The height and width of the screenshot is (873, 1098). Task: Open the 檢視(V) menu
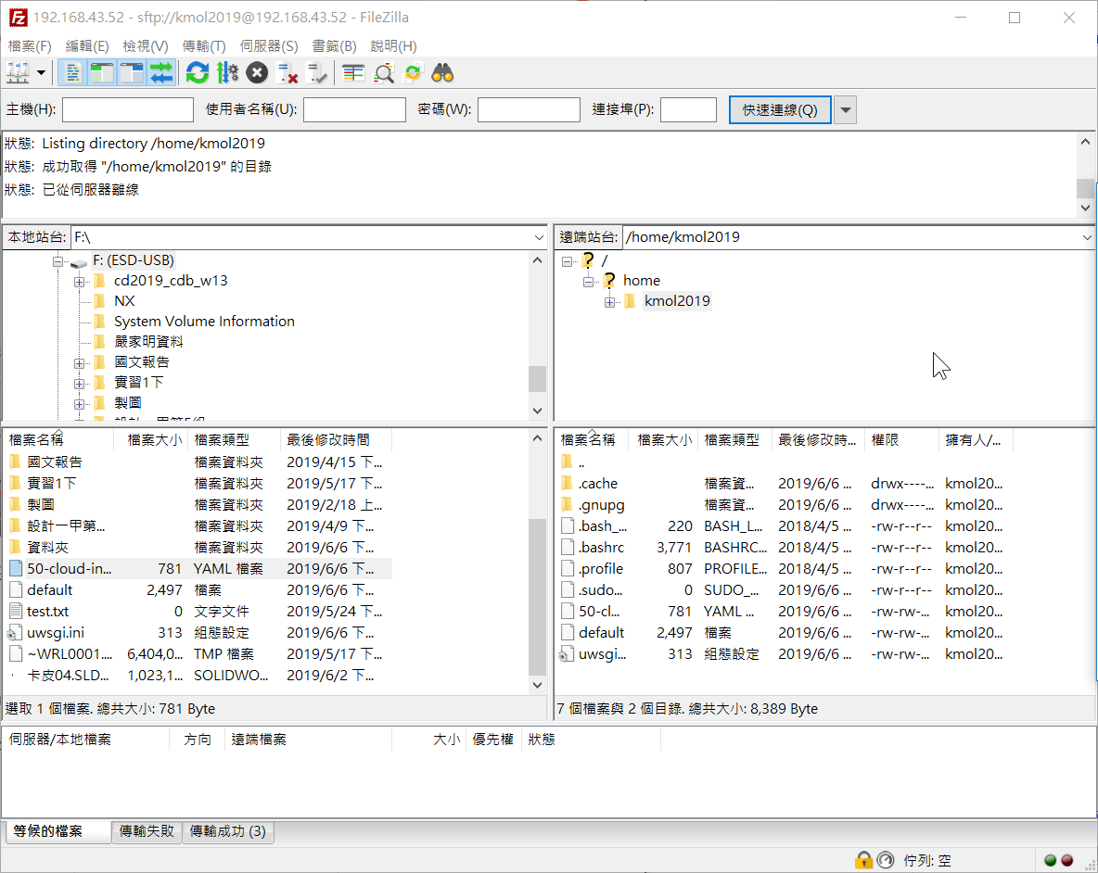tap(145, 46)
